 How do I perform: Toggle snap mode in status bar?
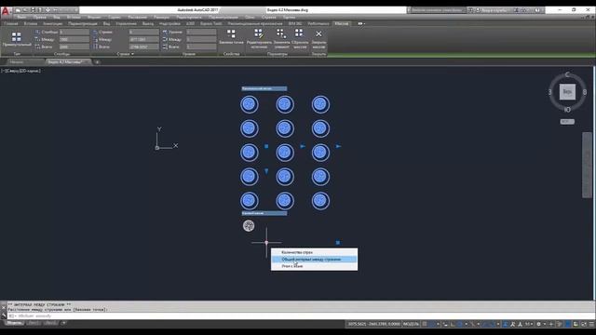(x=432, y=324)
